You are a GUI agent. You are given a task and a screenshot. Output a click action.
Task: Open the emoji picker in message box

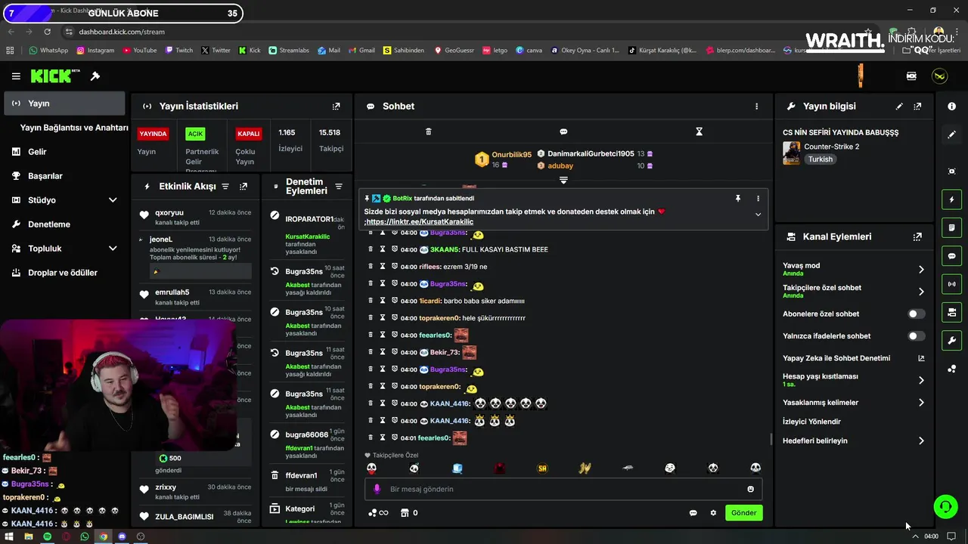(x=750, y=489)
